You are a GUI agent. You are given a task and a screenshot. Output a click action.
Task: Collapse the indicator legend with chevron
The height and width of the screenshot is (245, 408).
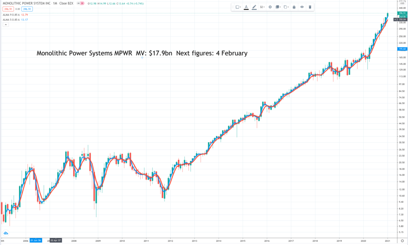point(6,25)
